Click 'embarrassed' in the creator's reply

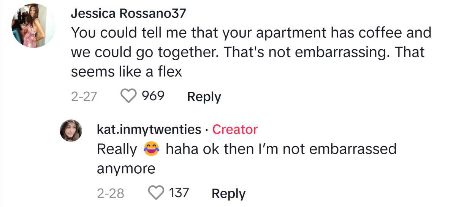(x=353, y=149)
